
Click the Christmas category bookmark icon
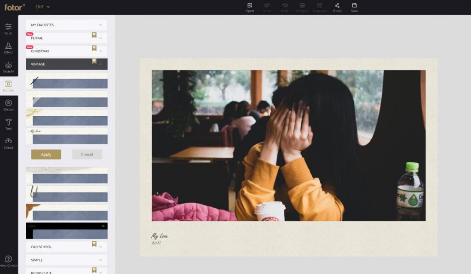coord(94,48)
